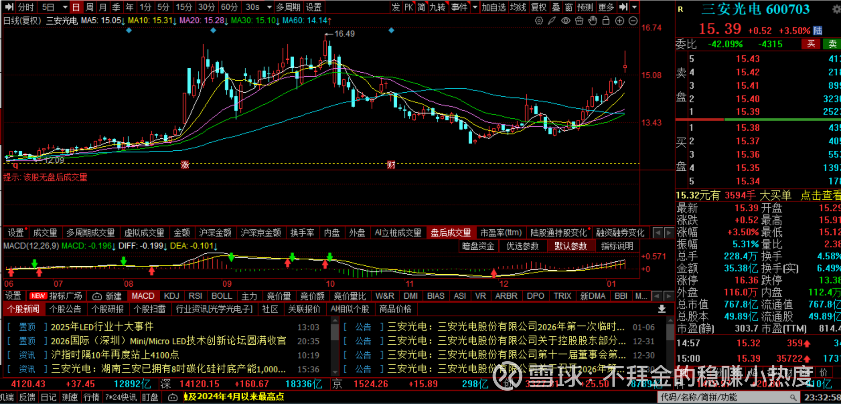Viewport: 841px width, 404px height.
Task: Open gear settings beside 三安光电 600703
Action: tap(836, 9)
